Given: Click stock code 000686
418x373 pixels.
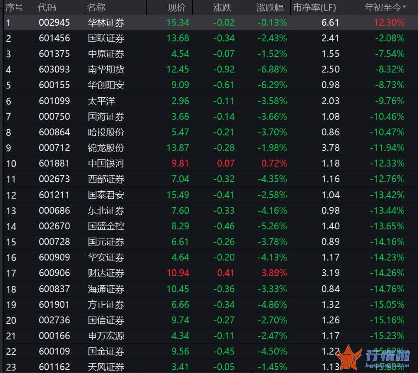Looking at the screenshot, I should pyautogui.click(x=54, y=211).
